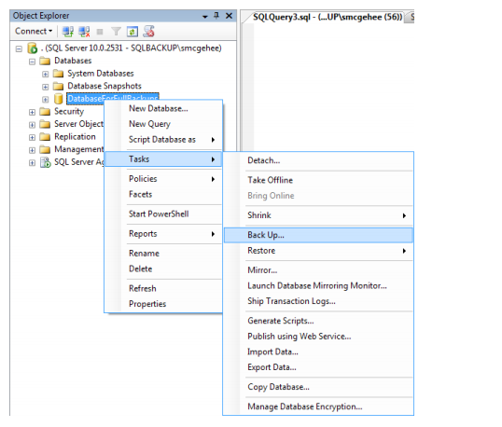Image resolution: width=502 pixels, height=427 pixels.
Task: Select the System Databases tree label
Action: (101, 74)
